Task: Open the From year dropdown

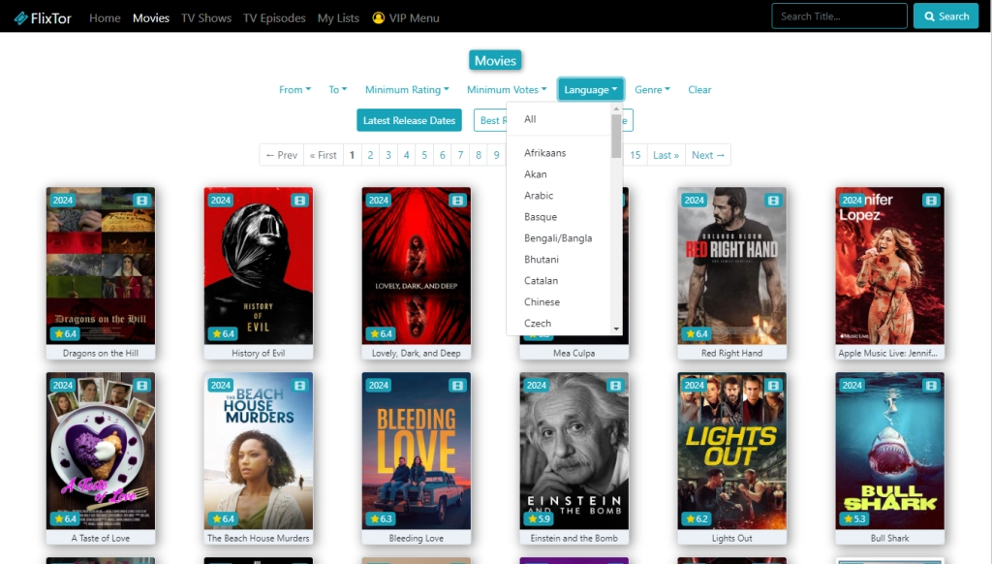Action: pos(294,90)
